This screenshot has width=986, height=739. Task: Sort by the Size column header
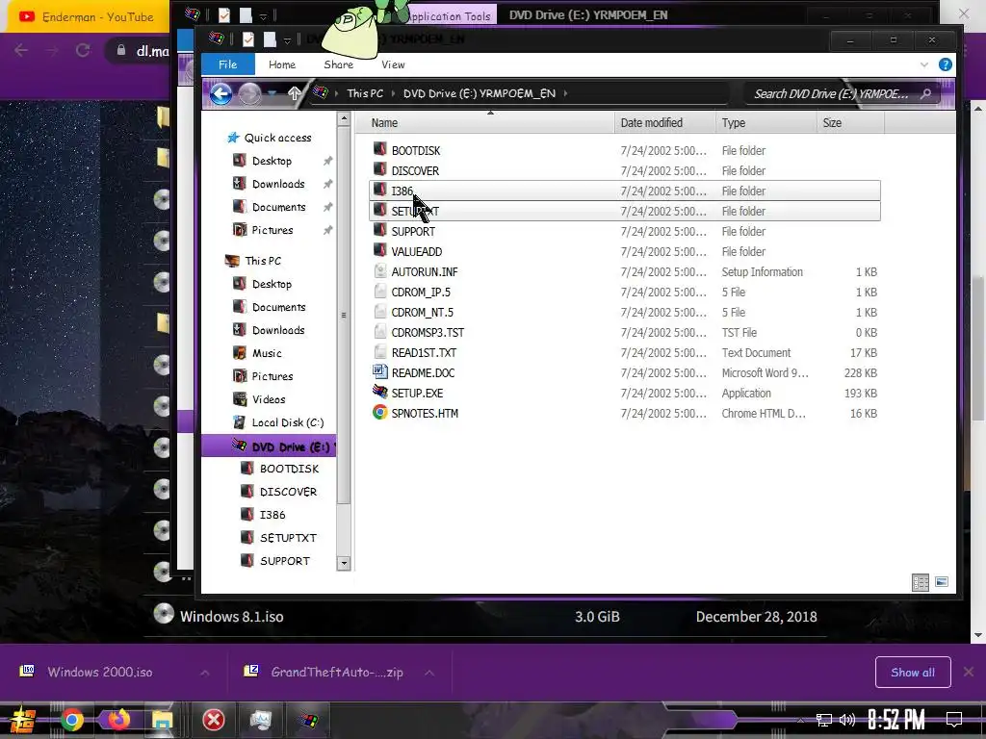tap(850, 123)
